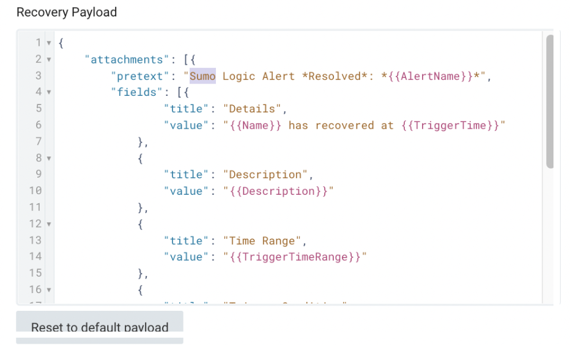Click the "Details" title string on line 5
Viewport: 570px width, 345px height.
pos(252,109)
